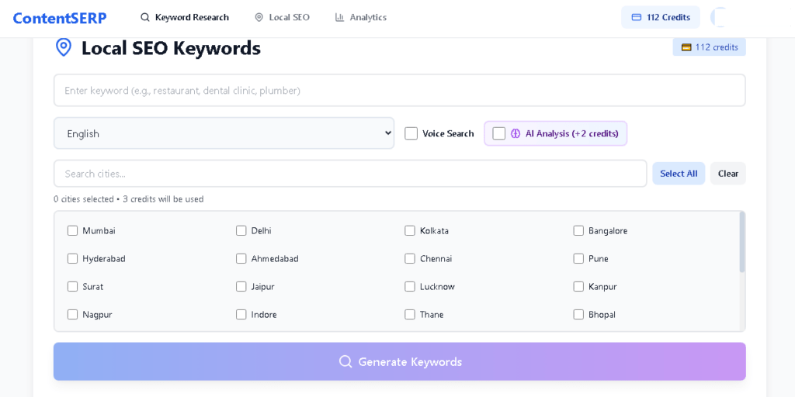This screenshot has width=795, height=397.
Task: Click the ContentSERP logo
Action: (60, 18)
